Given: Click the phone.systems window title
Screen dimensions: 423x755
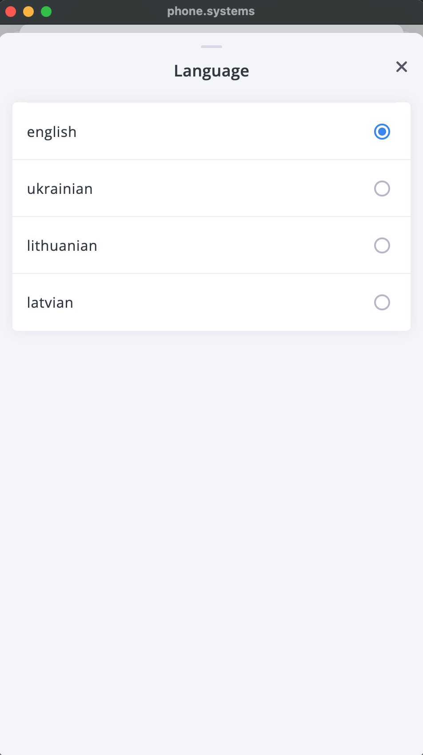Looking at the screenshot, I should [211, 12].
